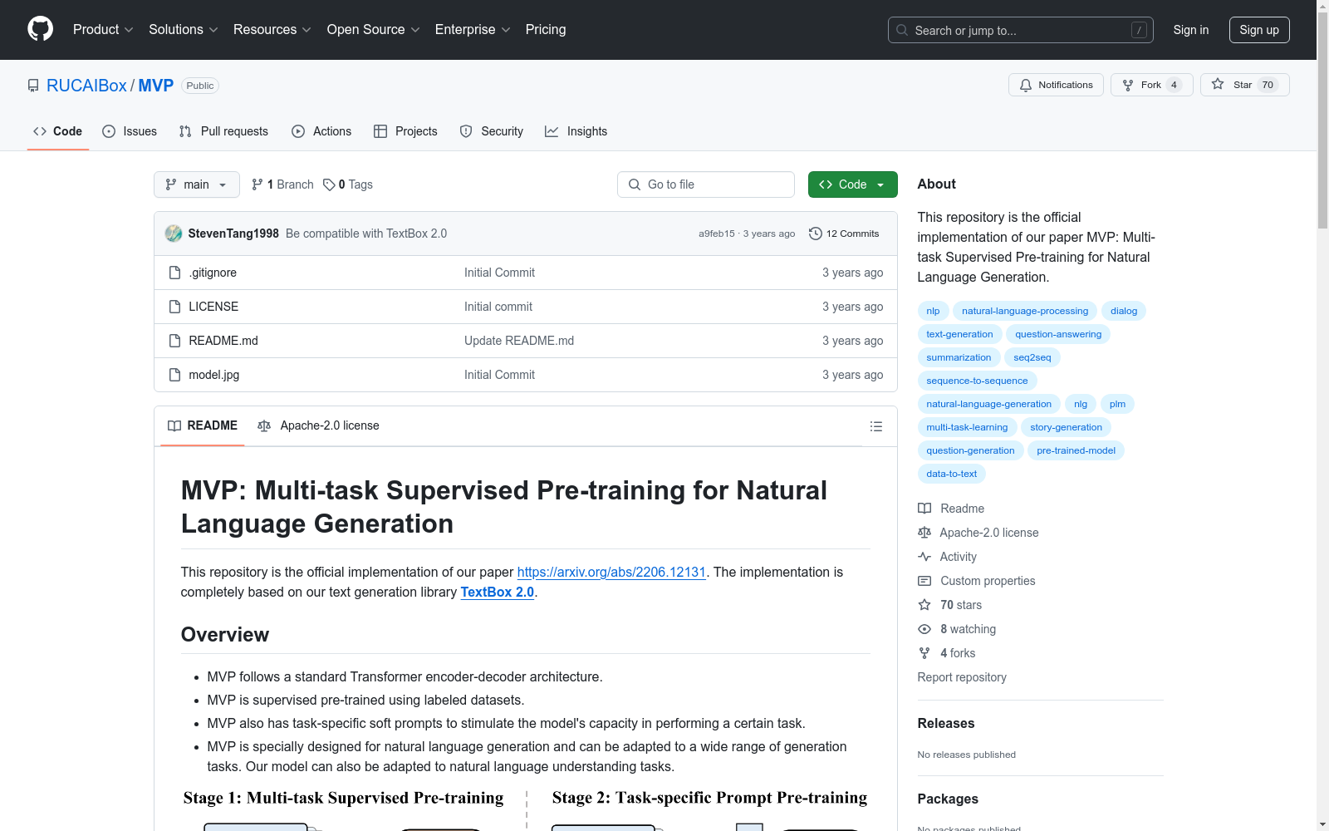Open the main branch selector dropdown
Image resolution: width=1329 pixels, height=831 pixels.
(197, 184)
